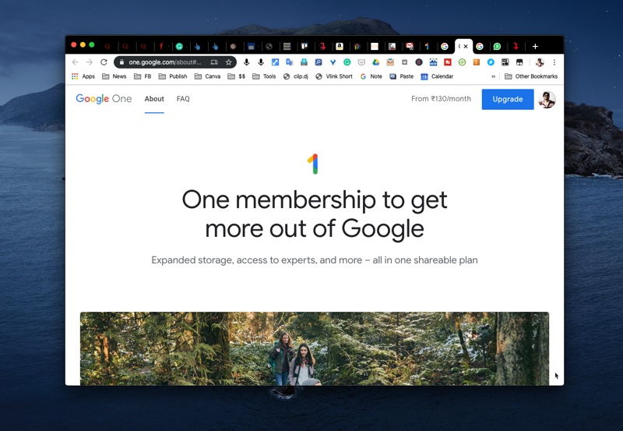
Task: Switch to the Google One '1' logo tab
Action: (427, 47)
